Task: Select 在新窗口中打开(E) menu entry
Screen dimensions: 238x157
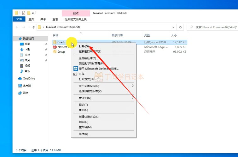Action: pyautogui.click(x=90, y=51)
